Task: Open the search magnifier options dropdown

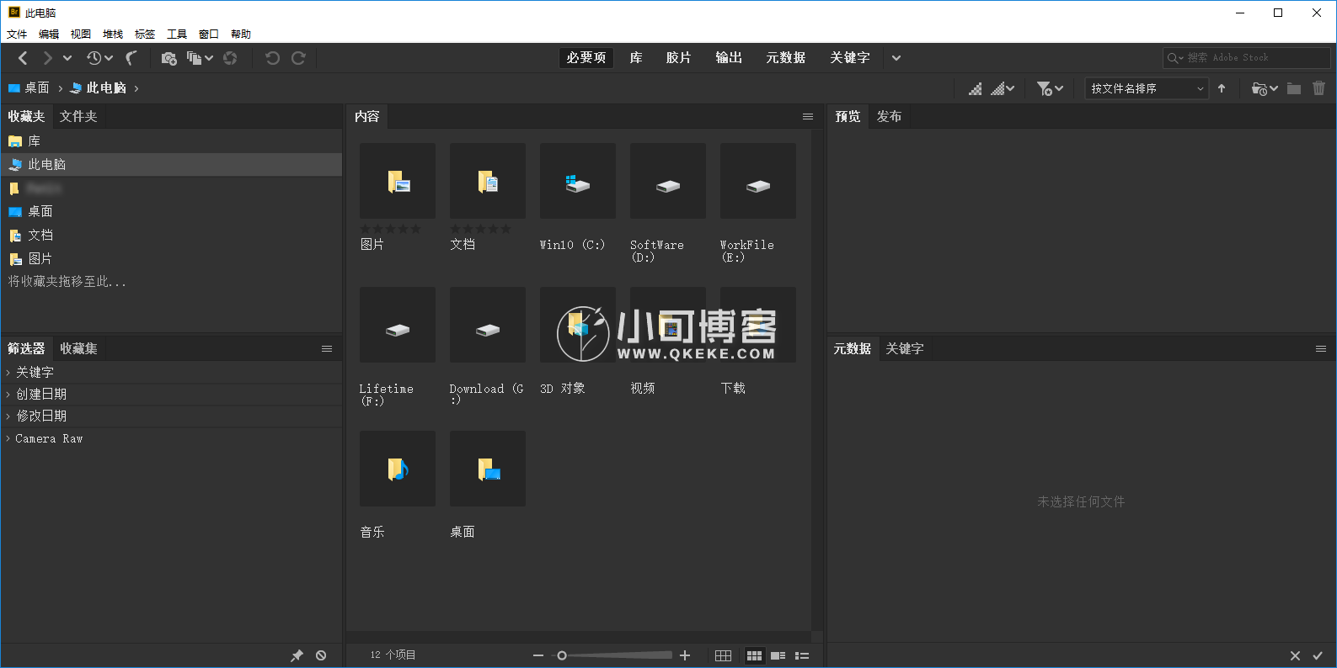Action: pos(1175,58)
